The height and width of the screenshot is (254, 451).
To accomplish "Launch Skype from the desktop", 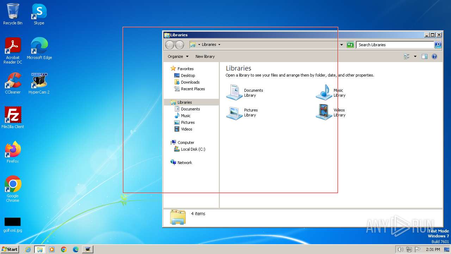I will click(x=39, y=14).
